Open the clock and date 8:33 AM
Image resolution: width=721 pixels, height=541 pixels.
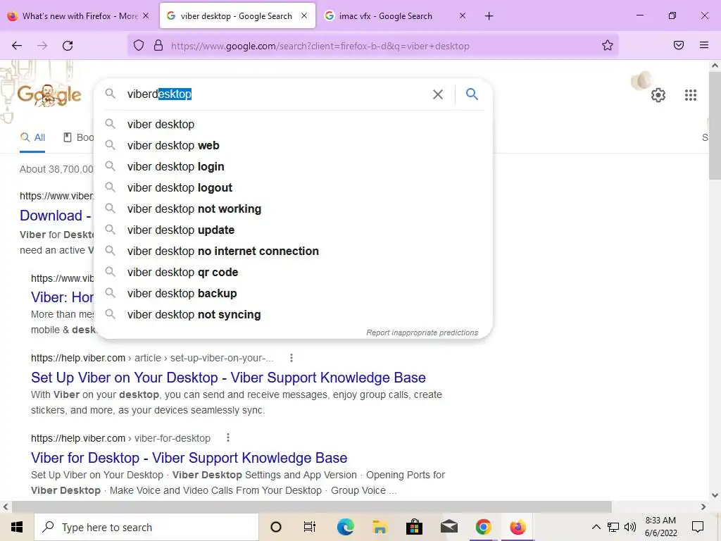coord(660,527)
